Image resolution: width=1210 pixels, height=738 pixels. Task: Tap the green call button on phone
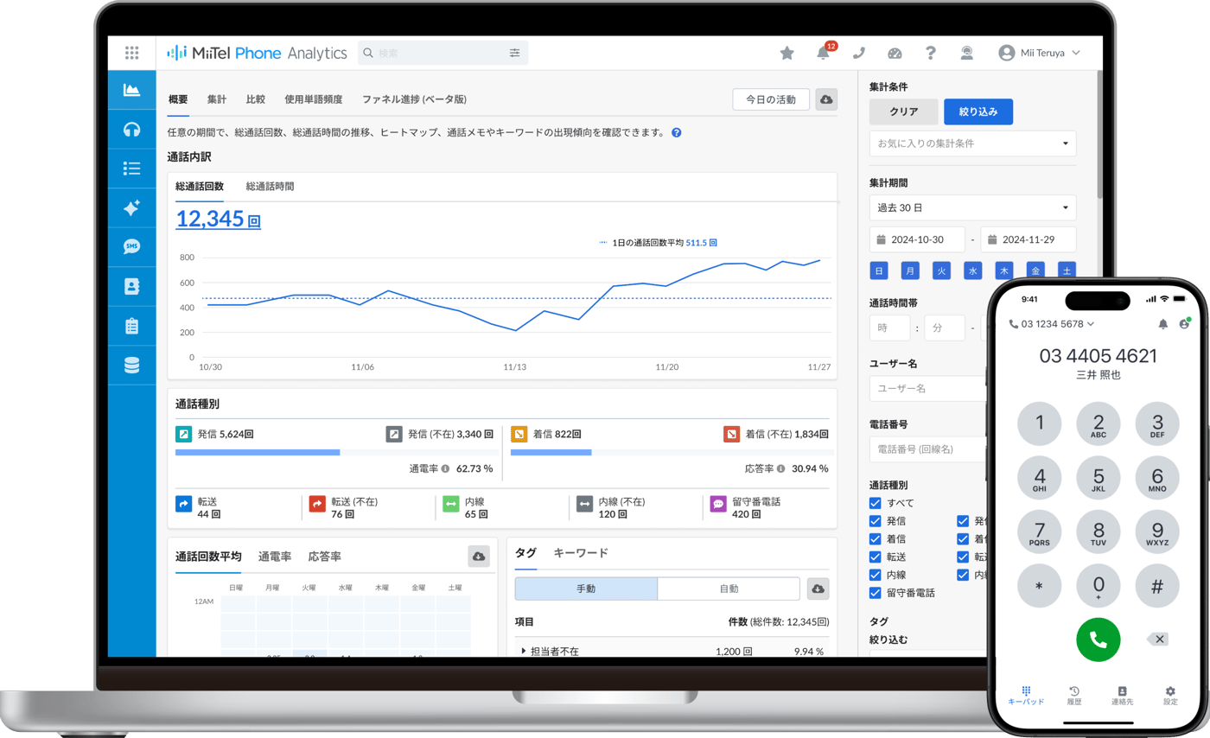[1098, 639]
